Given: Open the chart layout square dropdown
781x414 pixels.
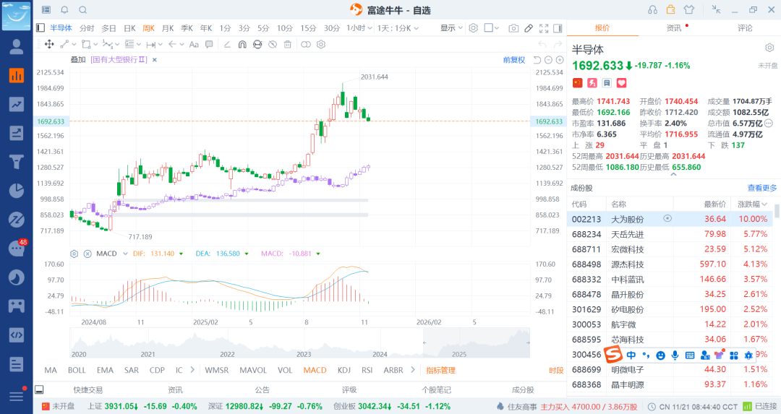Looking at the screenshot, I should [492, 28].
